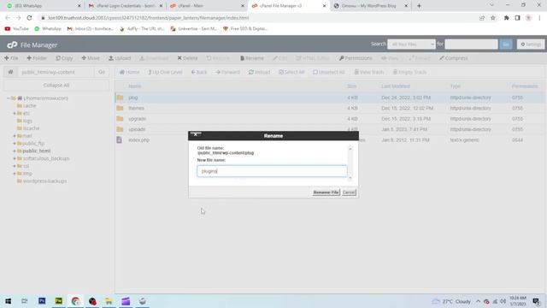Sort files by Last Modified column

395,86
